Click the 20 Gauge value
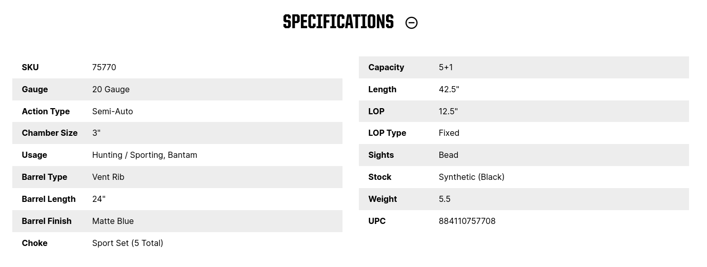 click(x=111, y=89)
